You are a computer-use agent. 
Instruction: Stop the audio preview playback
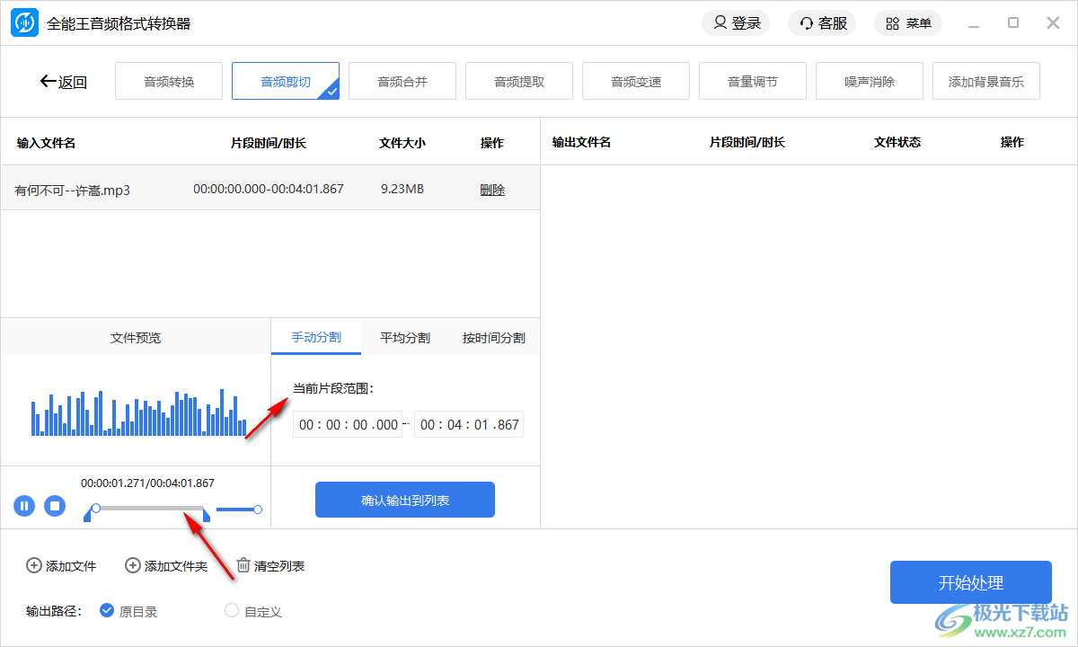click(55, 506)
